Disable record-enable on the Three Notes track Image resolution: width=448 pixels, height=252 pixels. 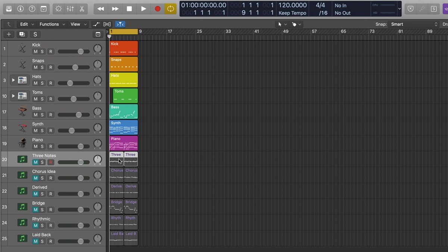51,162
